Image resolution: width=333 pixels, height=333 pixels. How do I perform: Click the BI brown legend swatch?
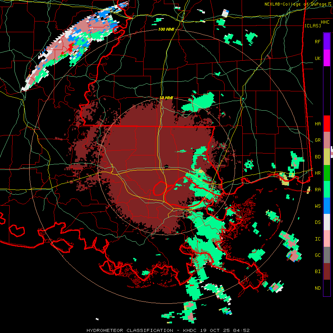pyautogui.click(x=327, y=272)
